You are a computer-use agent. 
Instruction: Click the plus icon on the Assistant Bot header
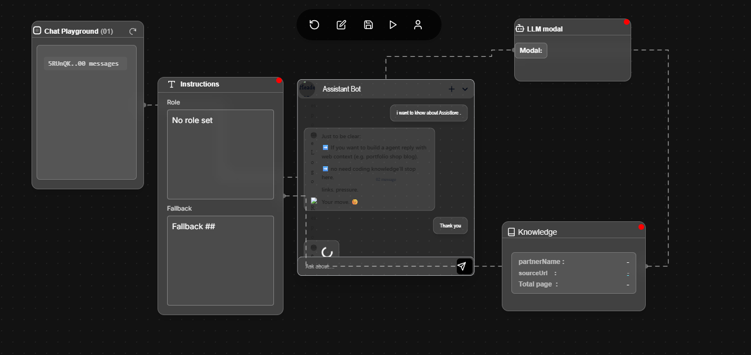(451, 89)
